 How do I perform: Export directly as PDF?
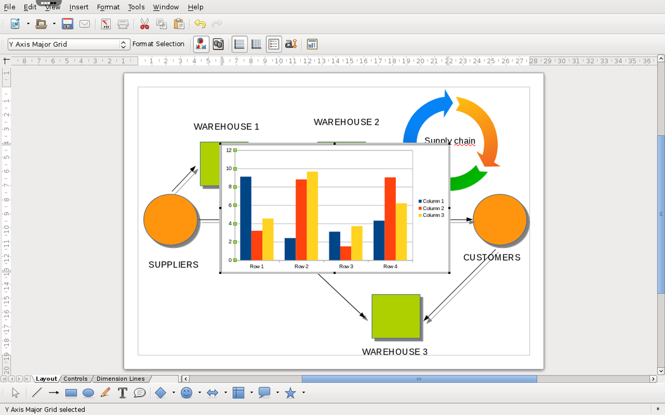pyautogui.click(x=106, y=24)
